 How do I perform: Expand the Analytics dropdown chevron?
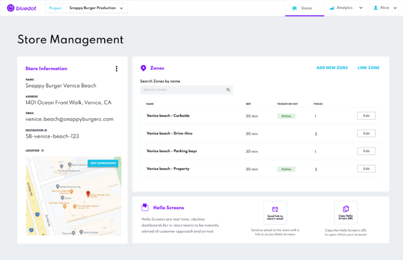(361, 8)
